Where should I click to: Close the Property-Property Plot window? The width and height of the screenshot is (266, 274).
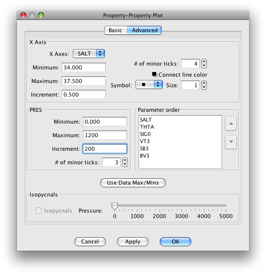pyautogui.click(x=23, y=15)
